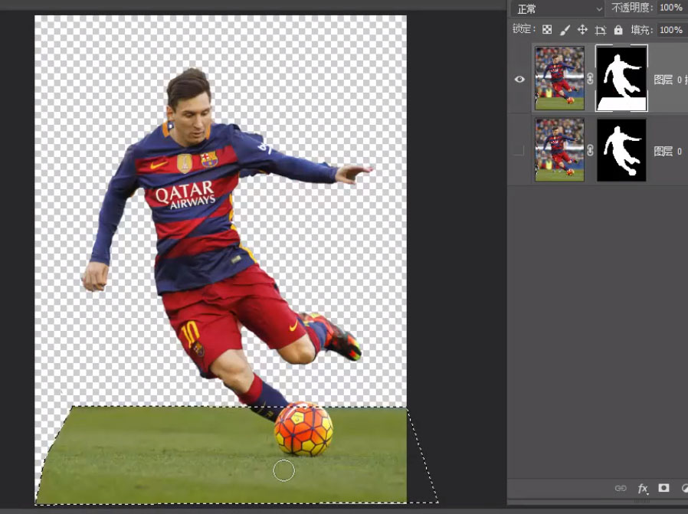This screenshot has height=514, width=688.
Task: Click the 不透明度 opacity value field
Action: 672,8
